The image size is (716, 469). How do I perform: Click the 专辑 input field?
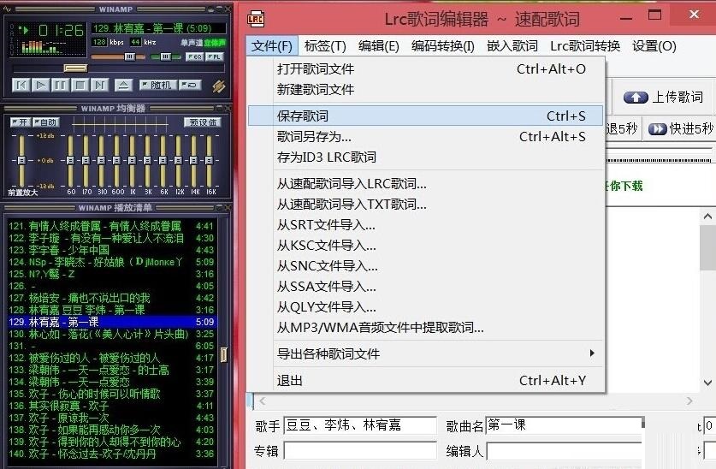click(x=360, y=451)
